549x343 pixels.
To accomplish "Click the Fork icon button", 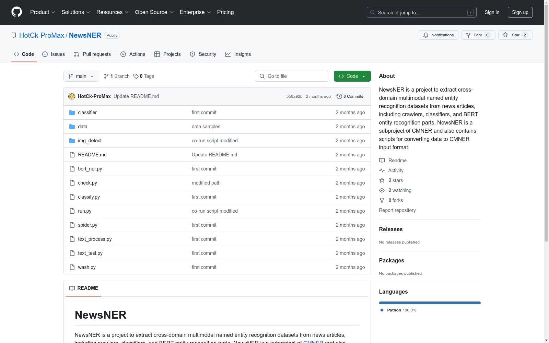I will tap(468, 35).
